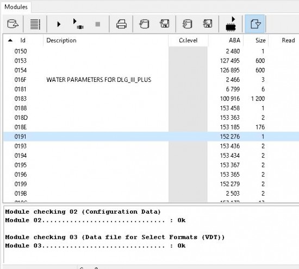Click Size value 1 200
This screenshot has height=269, width=299.
[x=258, y=99]
